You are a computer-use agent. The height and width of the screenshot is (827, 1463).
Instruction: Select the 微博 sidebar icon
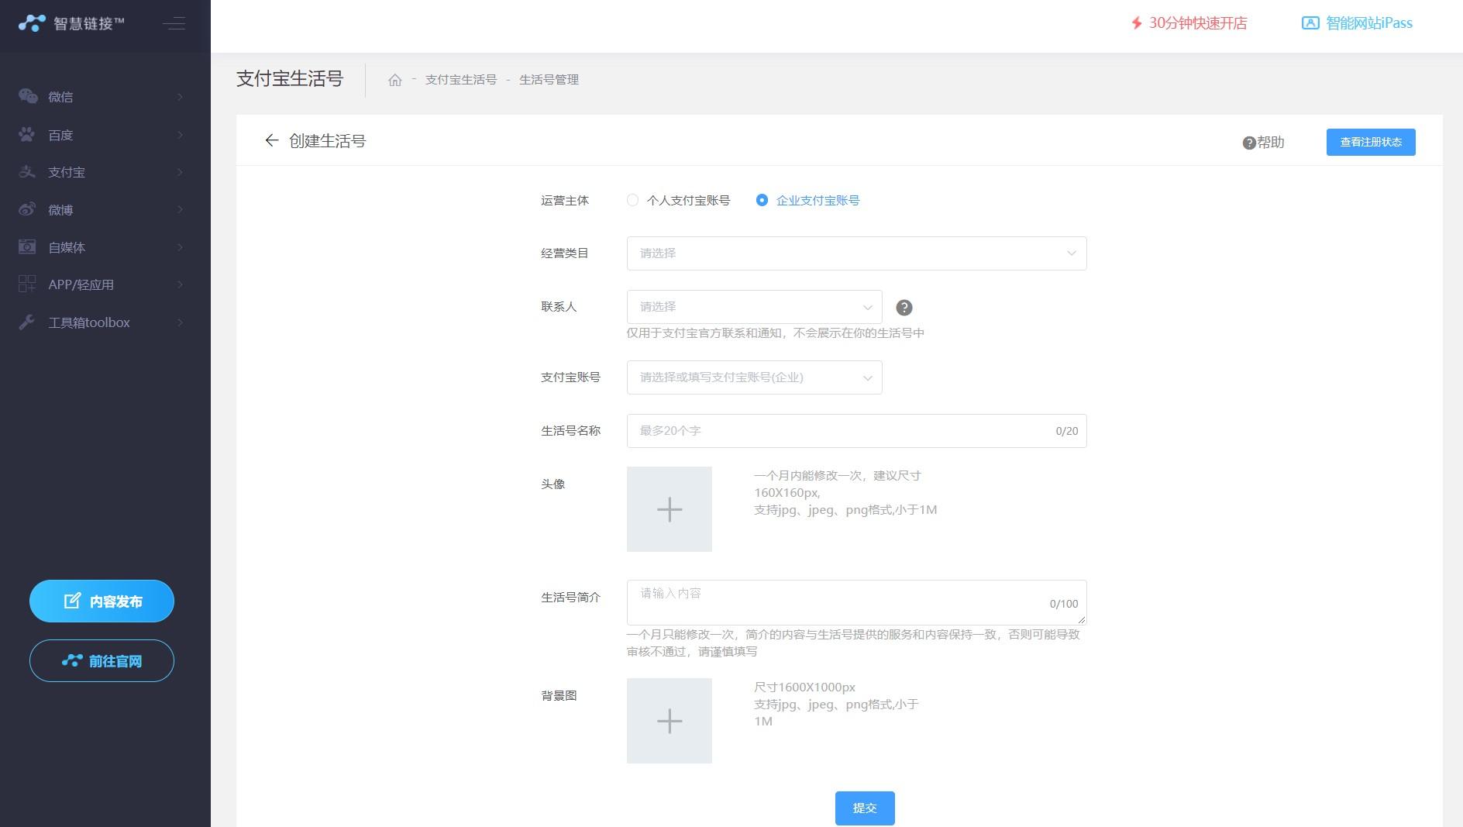tap(28, 209)
